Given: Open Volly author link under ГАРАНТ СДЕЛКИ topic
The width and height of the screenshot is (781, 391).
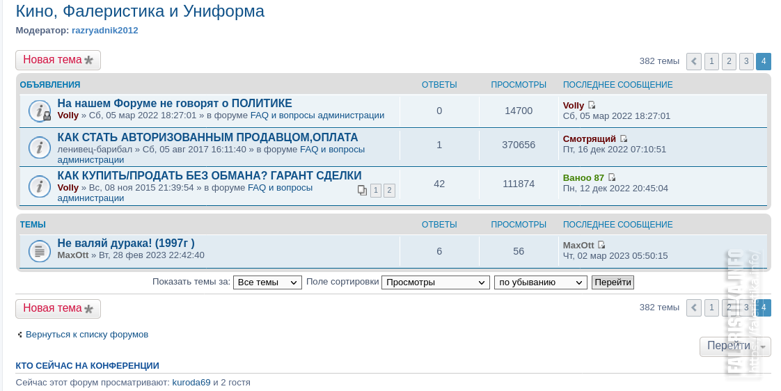Looking at the screenshot, I should (68, 188).
